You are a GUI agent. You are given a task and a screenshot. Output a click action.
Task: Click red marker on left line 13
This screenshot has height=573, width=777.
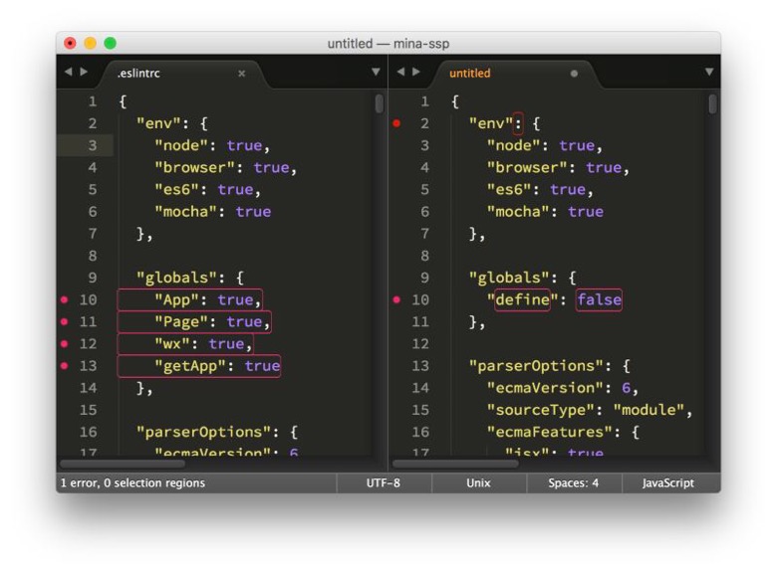tap(65, 366)
